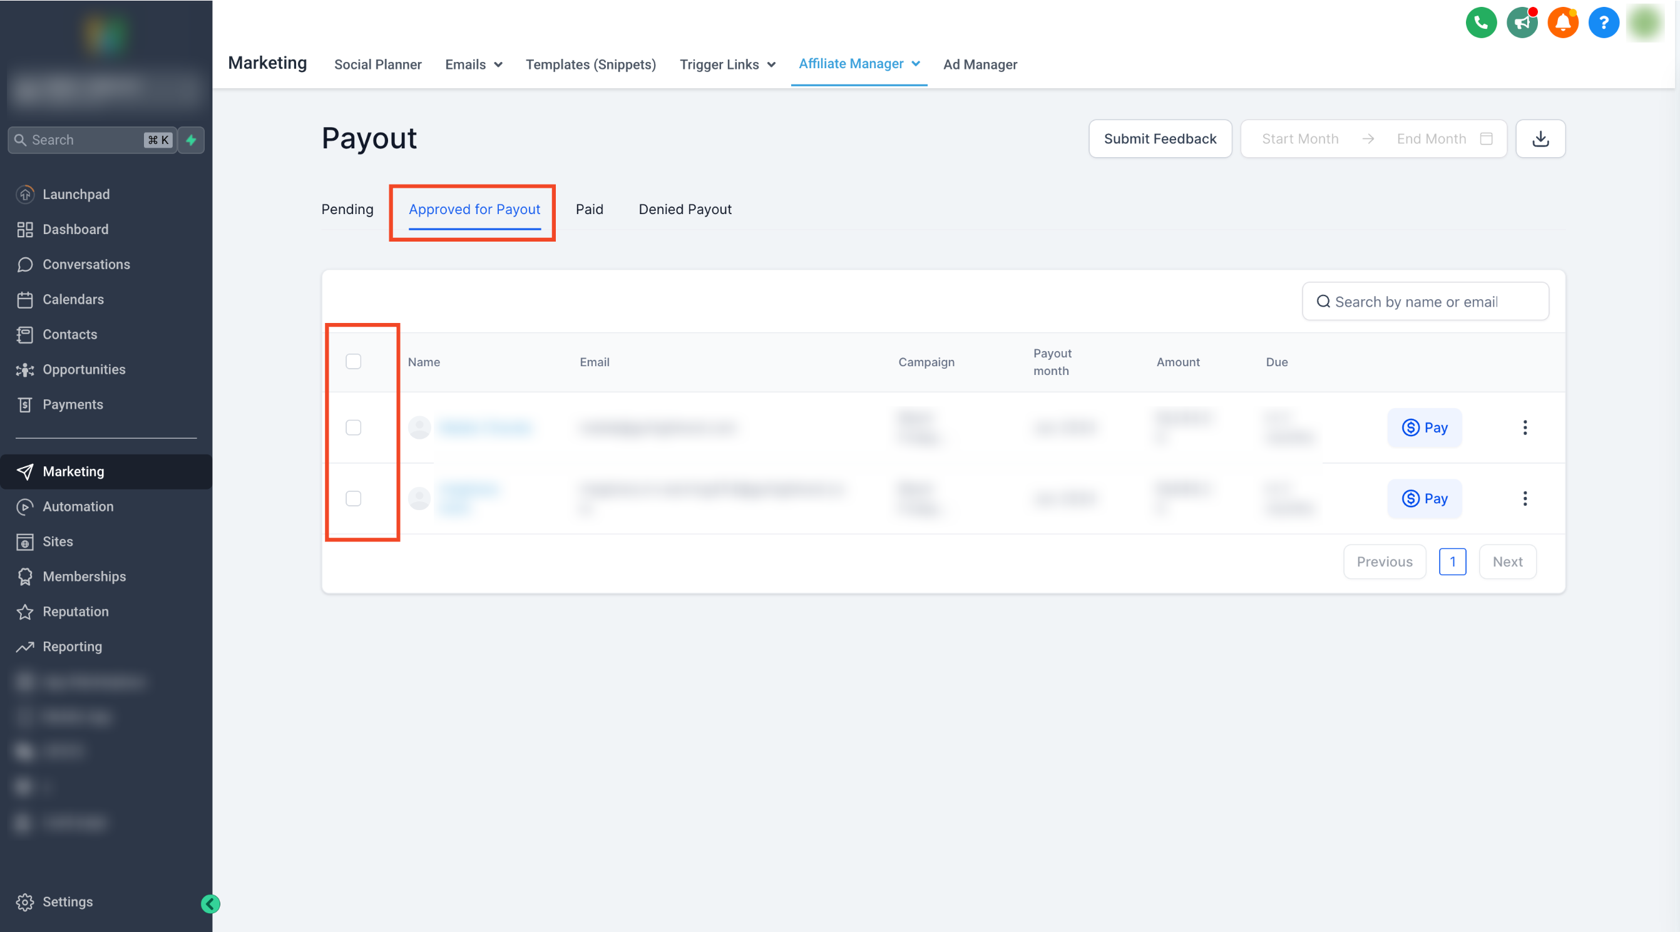1680x932 pixels.
Task: Open Memberships from the sidebar
Action: click(84, 576)
